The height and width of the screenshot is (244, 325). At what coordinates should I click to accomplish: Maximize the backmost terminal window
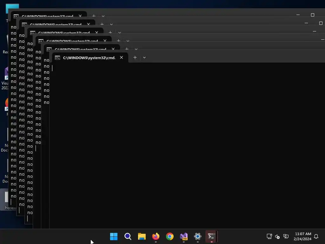coord(313,15)
